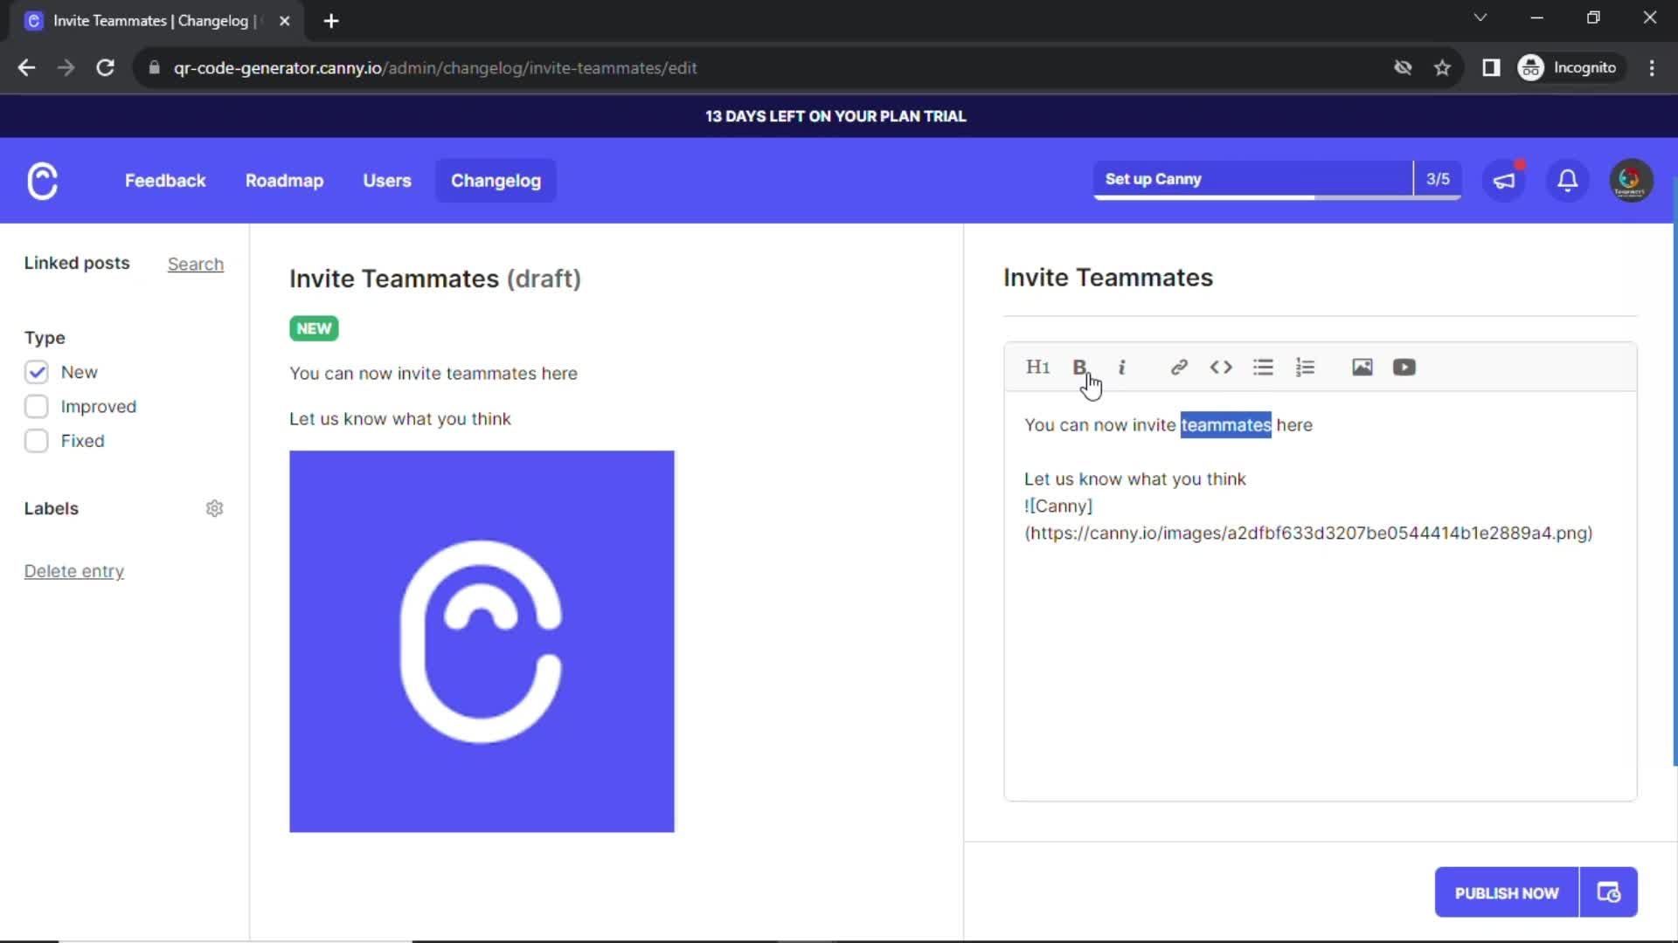Check the Fixed type checkbox
The width and height of the screenshot is (1678, 943).
coord(37,441)
